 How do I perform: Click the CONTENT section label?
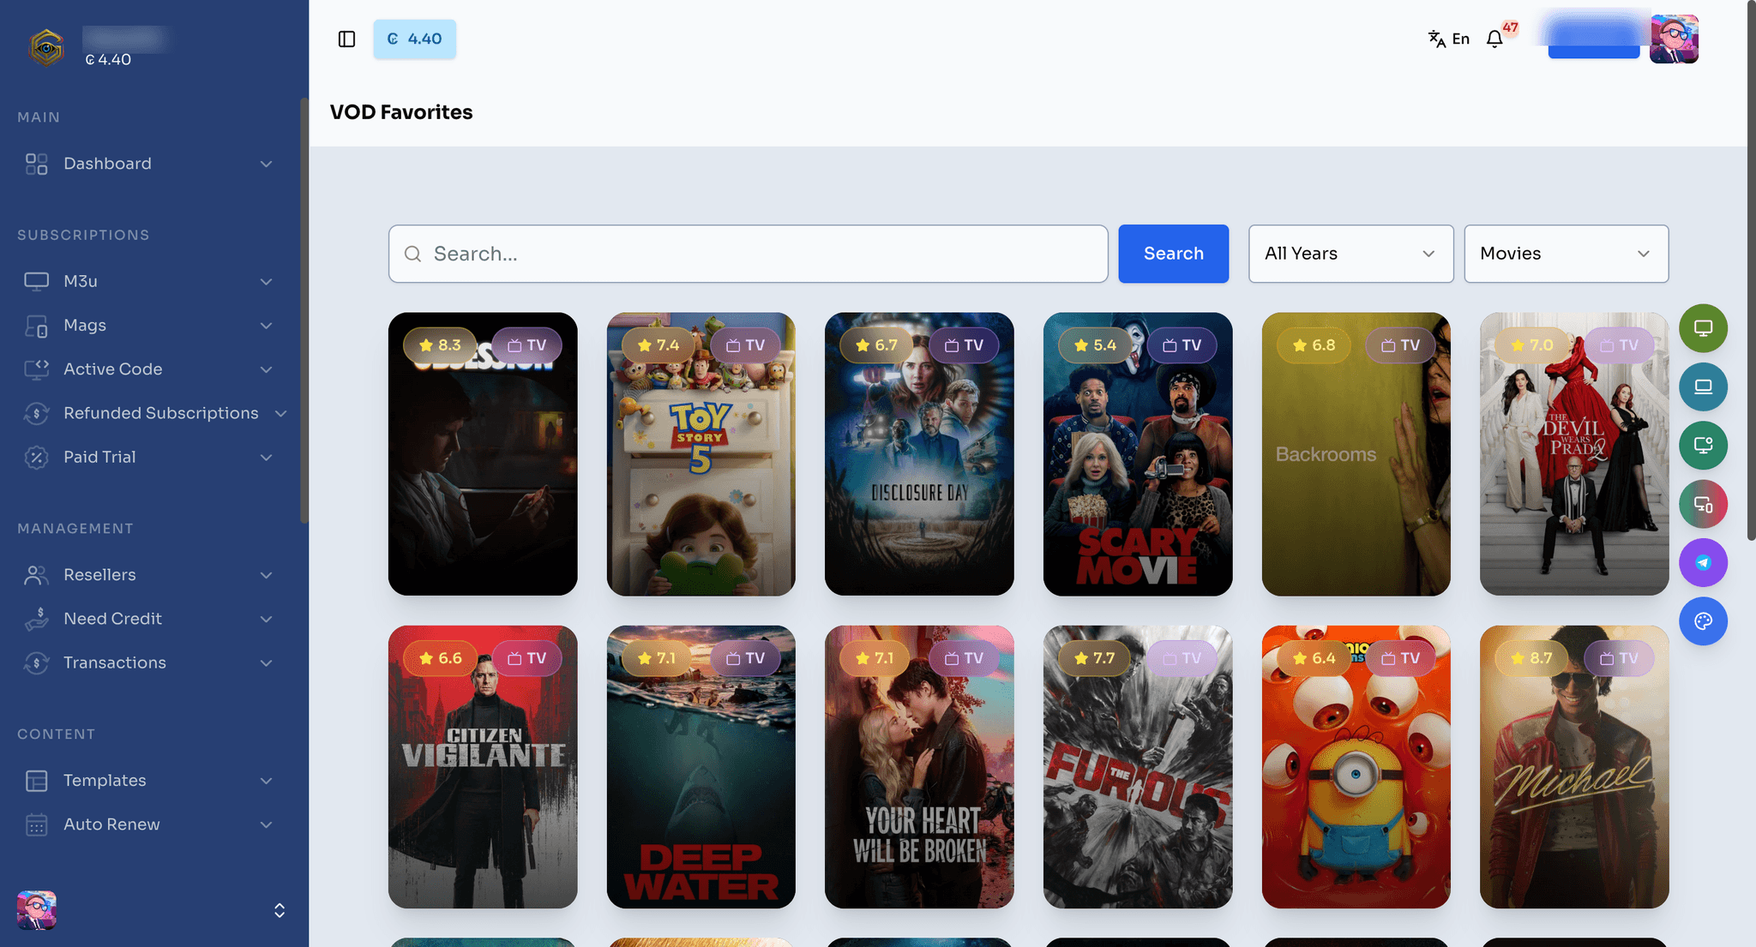tap(57, 734)
